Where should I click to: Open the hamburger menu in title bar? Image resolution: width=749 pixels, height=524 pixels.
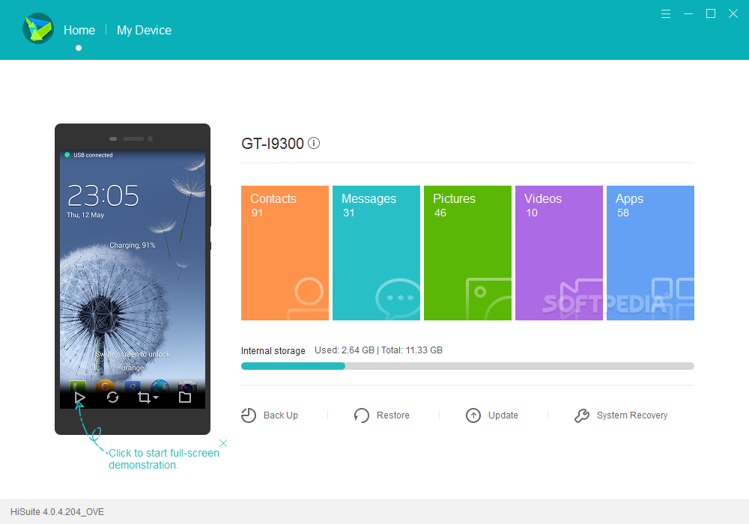click(665, 13)
